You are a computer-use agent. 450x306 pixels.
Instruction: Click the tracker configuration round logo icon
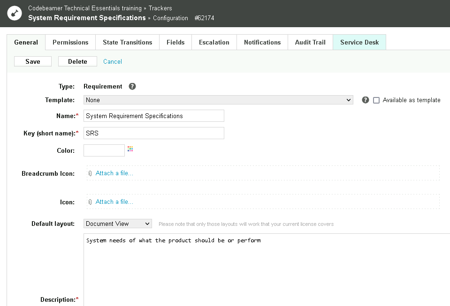click(x=15, y=13)
